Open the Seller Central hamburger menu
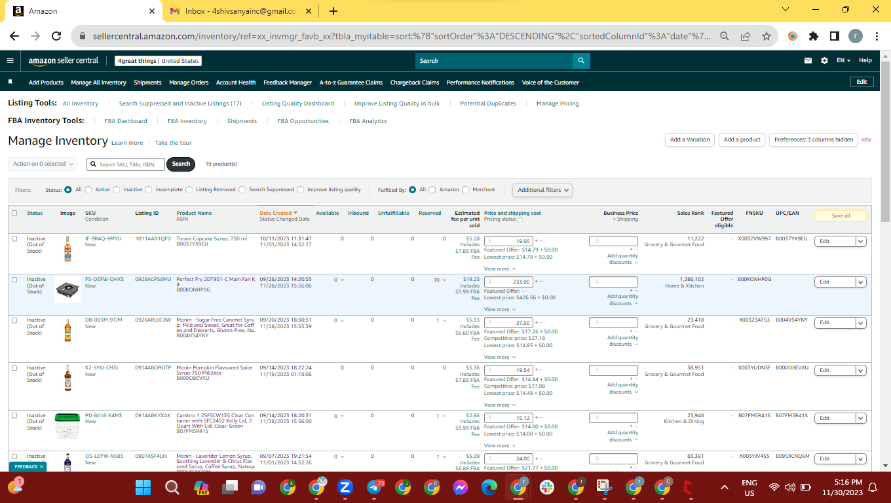 [x=10, y=61]
